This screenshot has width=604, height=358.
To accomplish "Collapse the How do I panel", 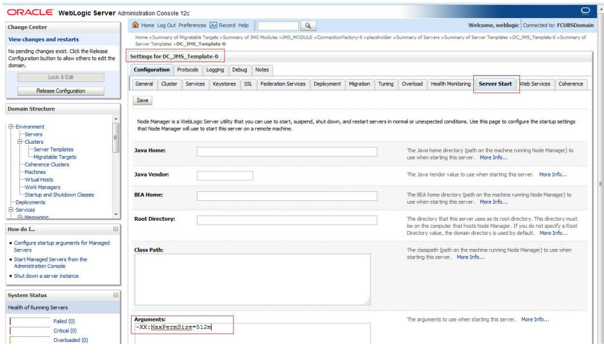I will tap(115, 229).
